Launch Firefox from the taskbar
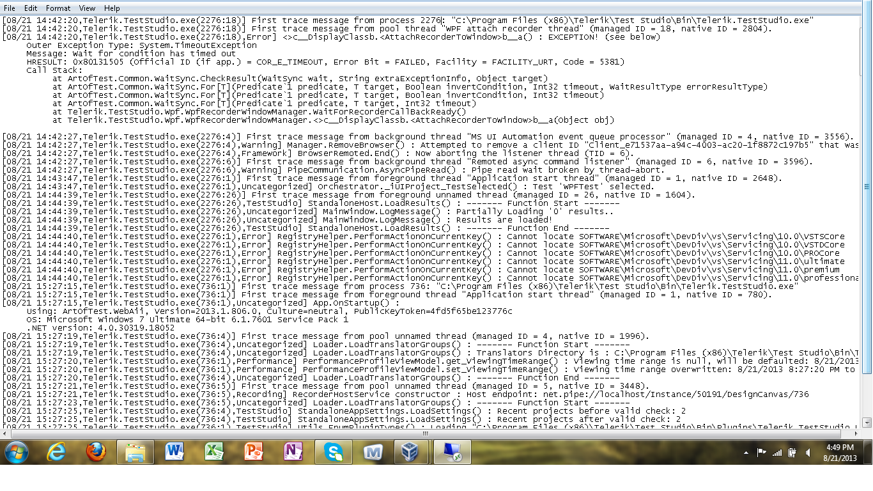The height and width of the screenshot is (491, 873). point(97,452)
